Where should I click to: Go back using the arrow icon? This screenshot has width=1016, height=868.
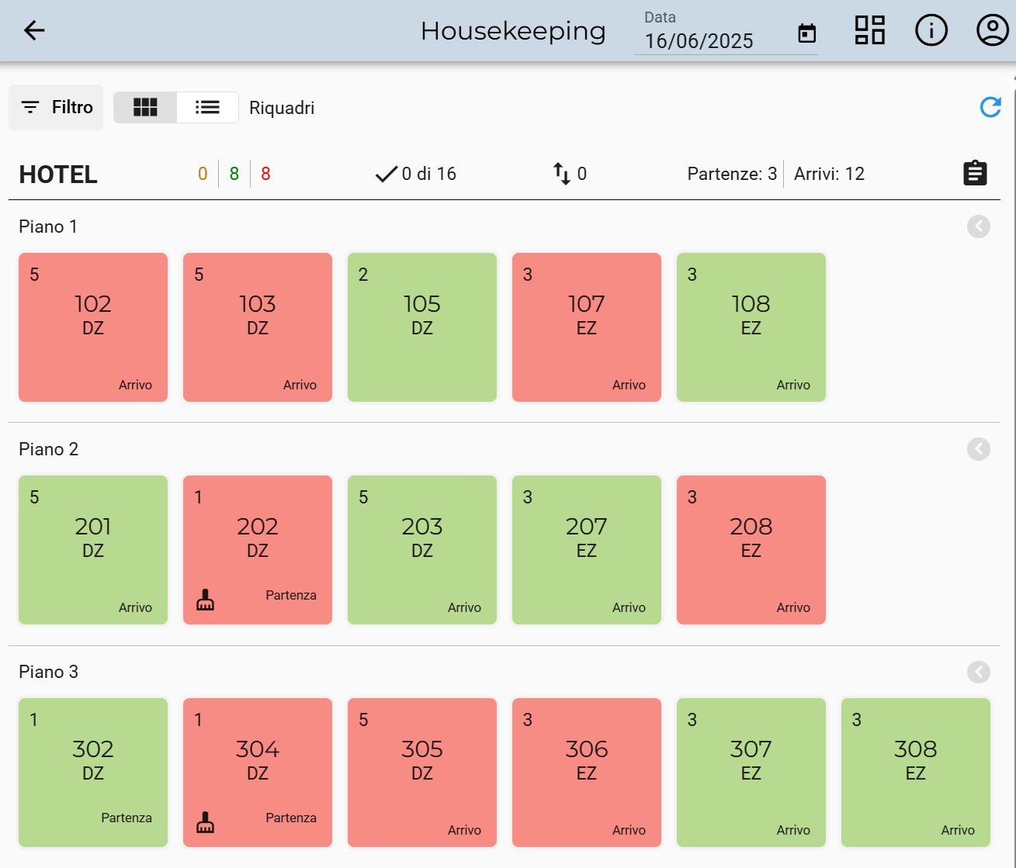34,30
